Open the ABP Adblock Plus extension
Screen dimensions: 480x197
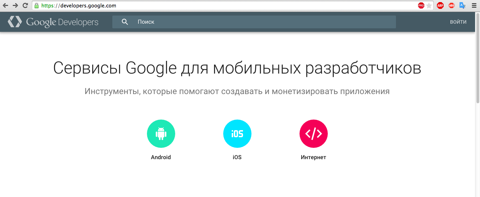[440, 6]
